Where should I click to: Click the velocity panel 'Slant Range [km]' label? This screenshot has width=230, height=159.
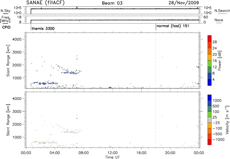point(8,120)
